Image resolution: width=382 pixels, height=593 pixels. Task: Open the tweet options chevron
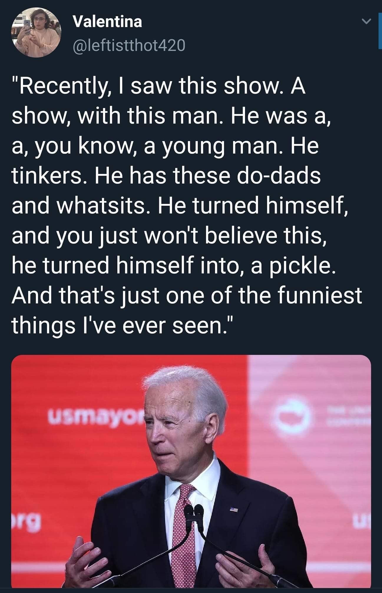click(x=366, y=22)
